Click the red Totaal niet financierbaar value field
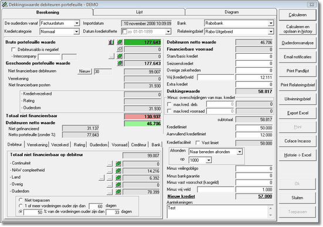This screenshot has height=227, width=323. (x=142, y=116)
